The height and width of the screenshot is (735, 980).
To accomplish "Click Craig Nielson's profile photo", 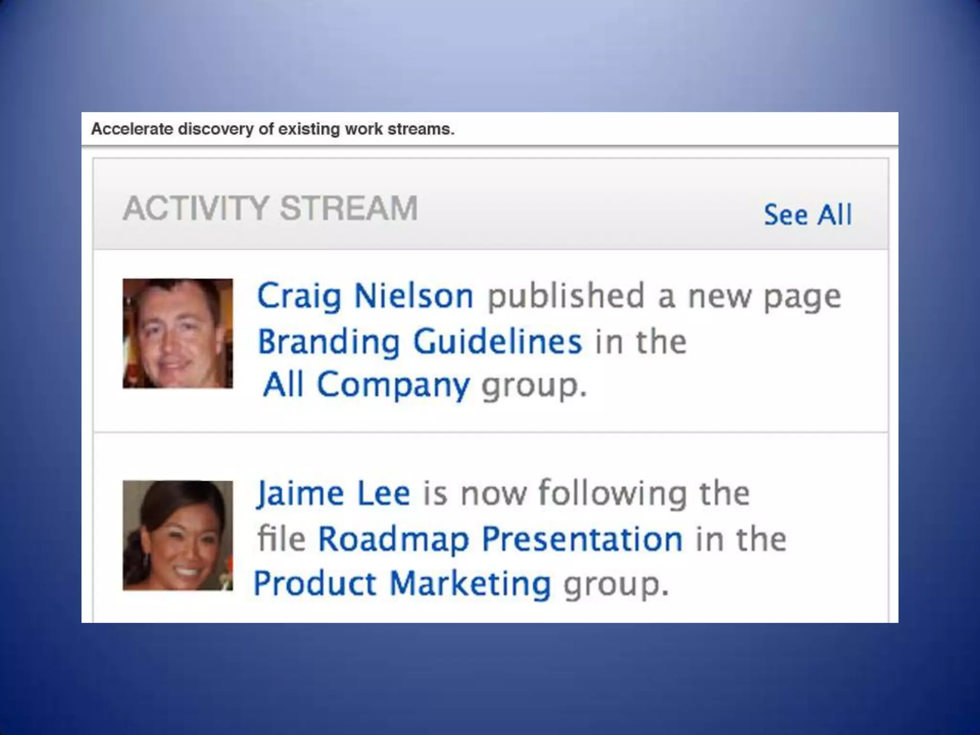I will point(178,333).
